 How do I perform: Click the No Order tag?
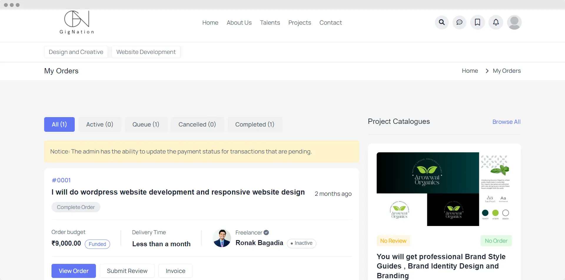pyautogui.click(x=496, y=241)
